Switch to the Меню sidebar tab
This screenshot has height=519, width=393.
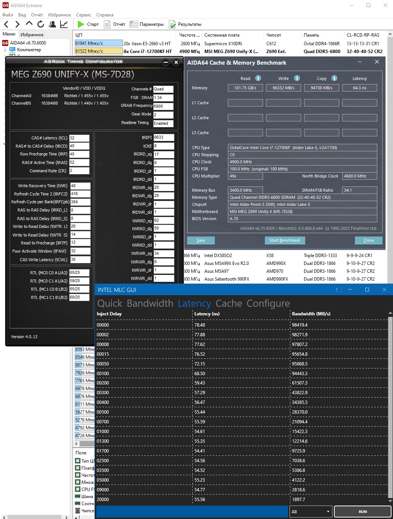click(9, 34)
